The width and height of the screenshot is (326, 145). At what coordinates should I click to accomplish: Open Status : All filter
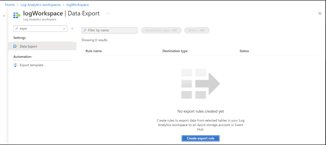click(197, 30)
